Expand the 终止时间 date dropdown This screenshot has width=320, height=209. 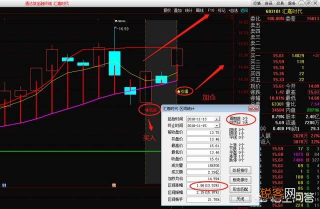click(x=216, y=125)
